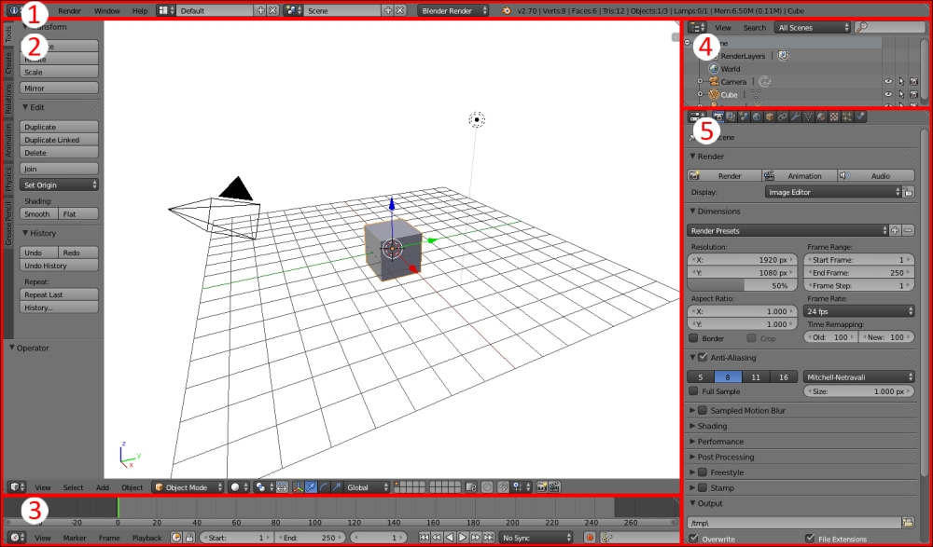Open the Image Editor display dropdown
The width and height of the screenshot is (933, 547).
[833, 192]
